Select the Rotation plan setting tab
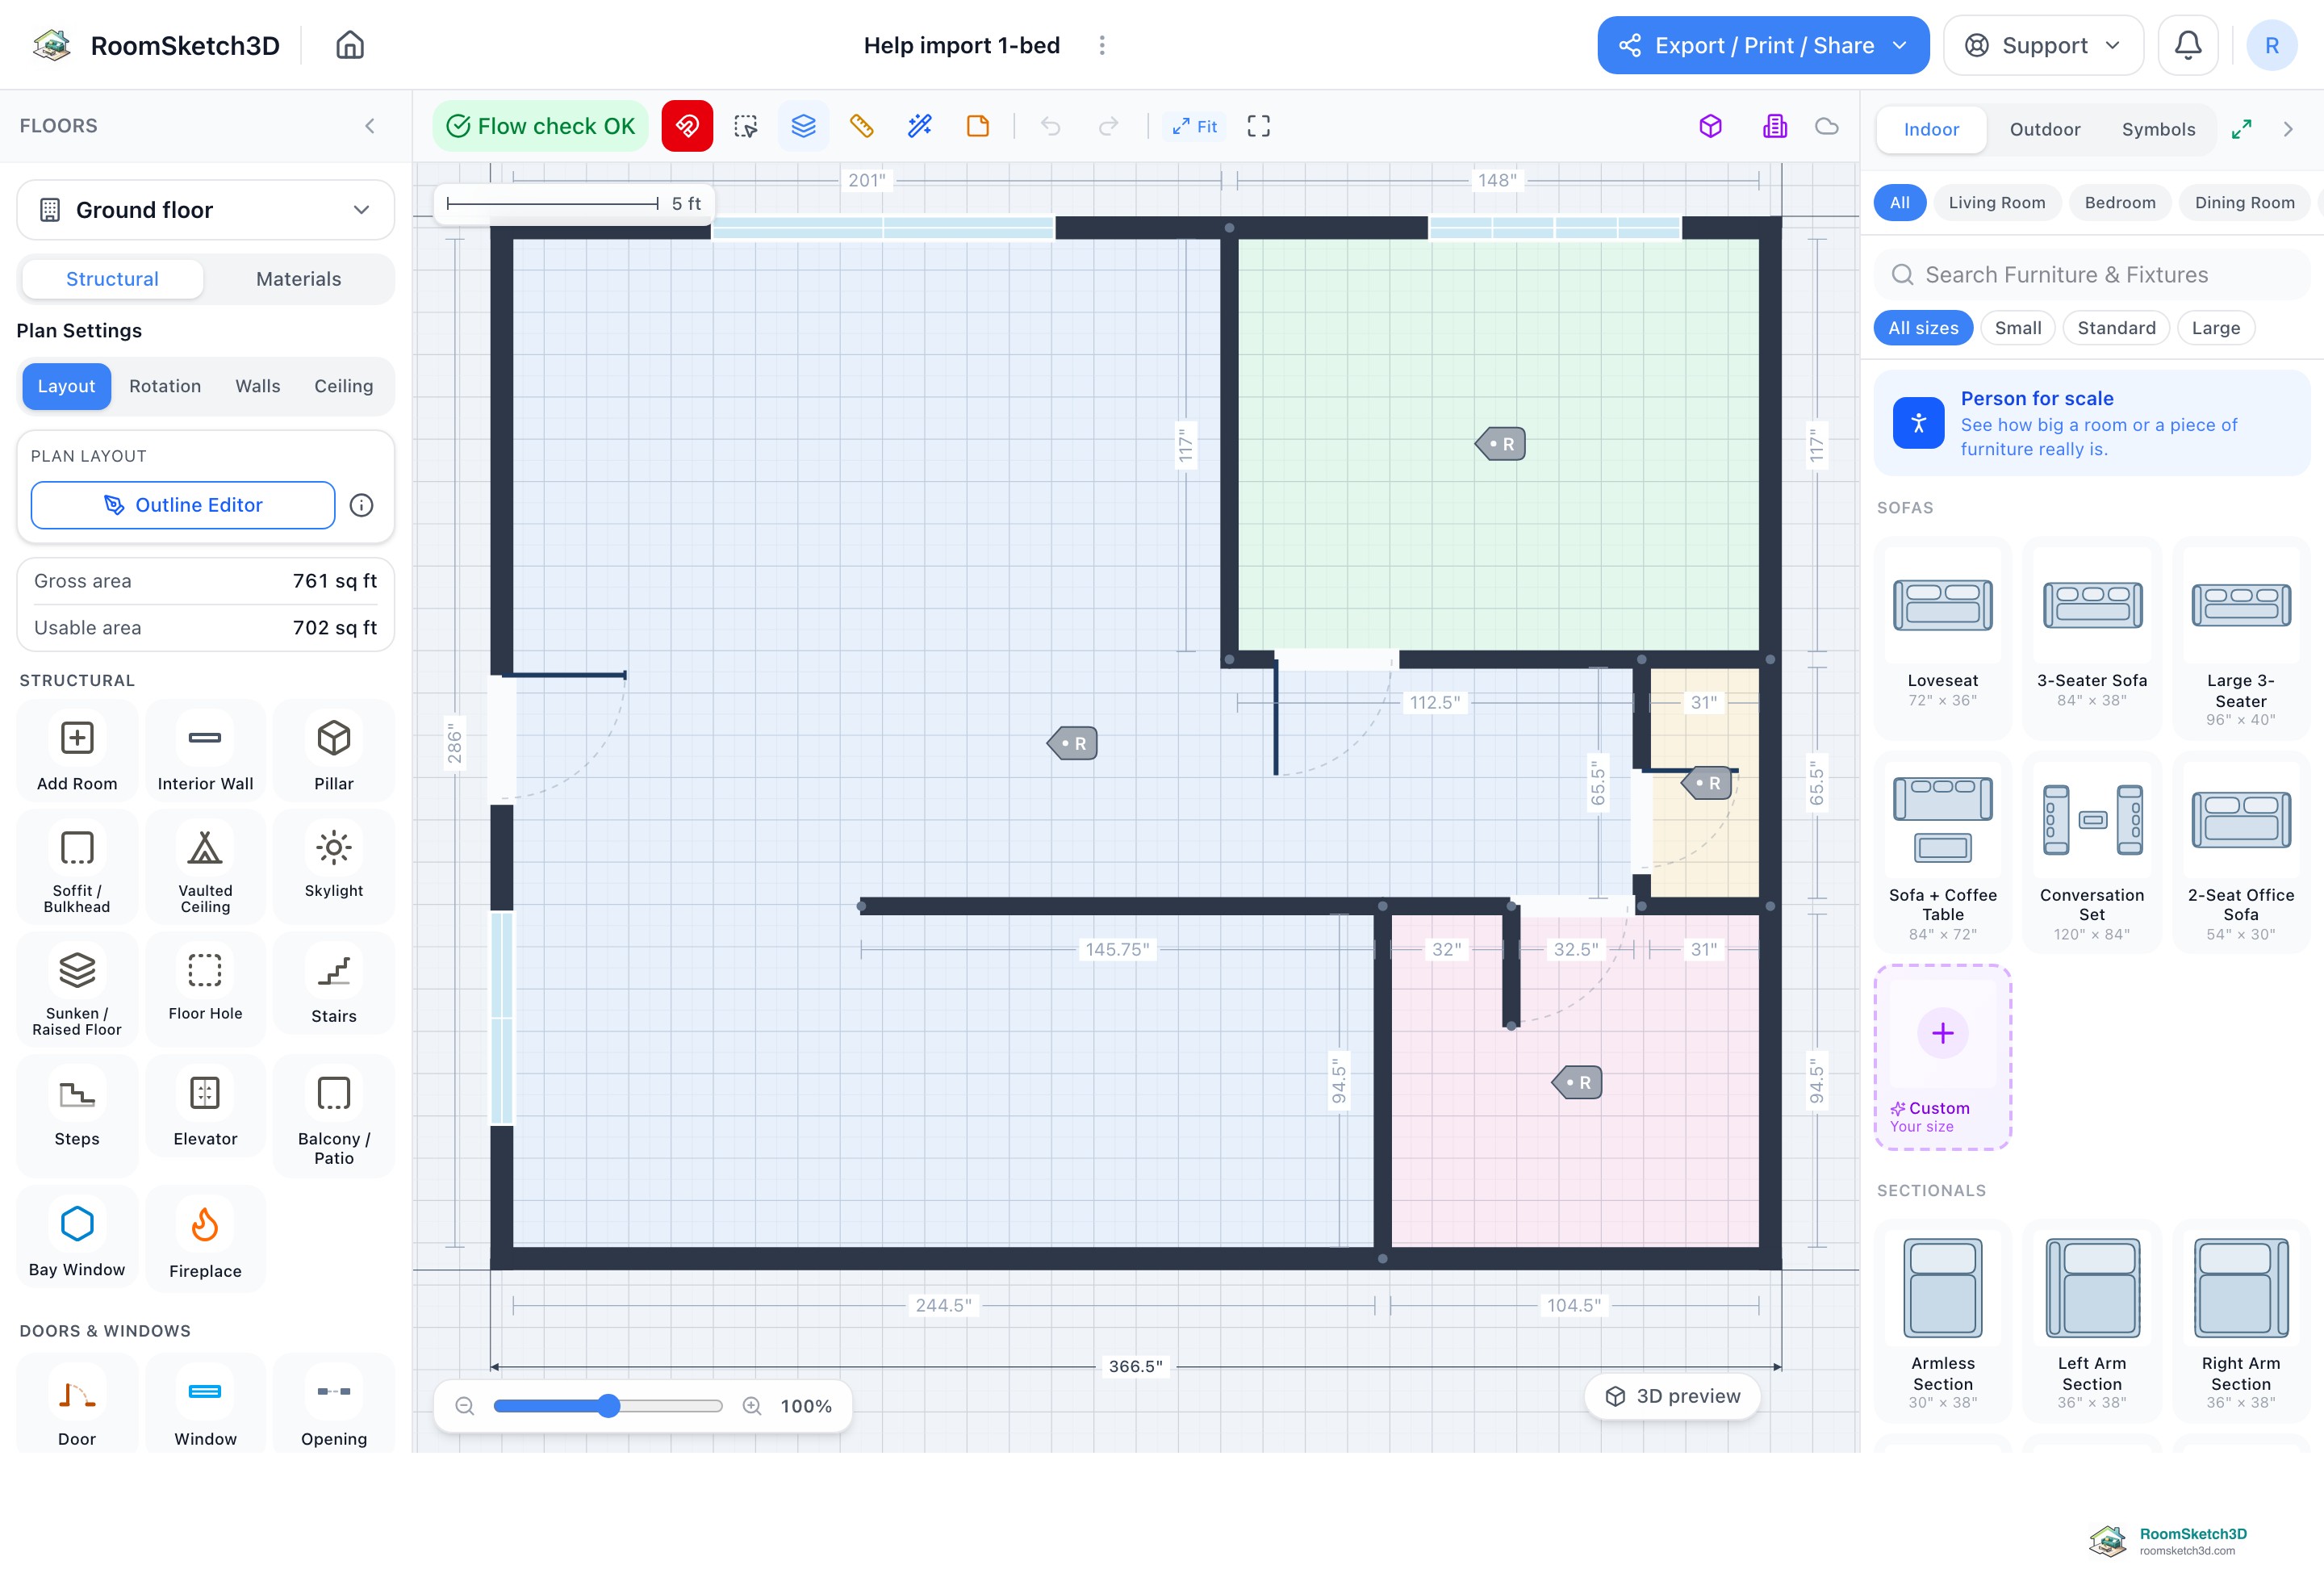Image resolution: width=2324 pixels, height=1590 pixels. 165,386
